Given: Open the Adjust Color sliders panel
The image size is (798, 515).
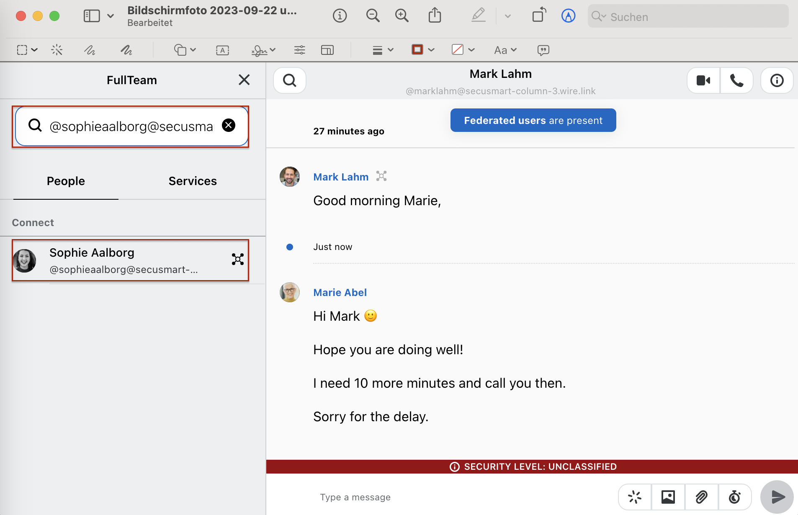Looking at the screenshot, I should click(299, 50).
